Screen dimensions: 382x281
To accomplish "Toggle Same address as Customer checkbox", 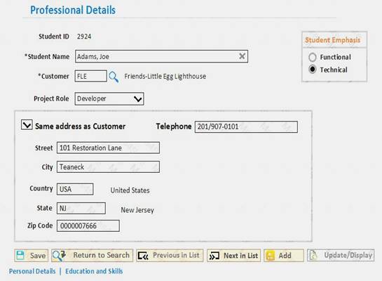I will [27, 124].
